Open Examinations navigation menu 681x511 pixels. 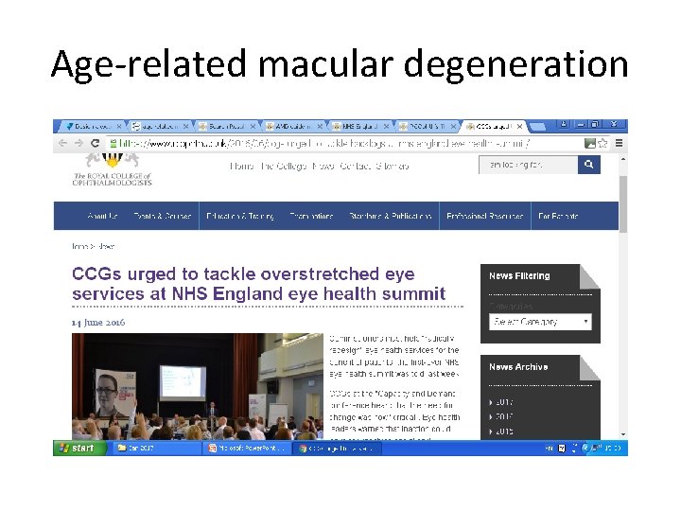click(x=311, y=216)
